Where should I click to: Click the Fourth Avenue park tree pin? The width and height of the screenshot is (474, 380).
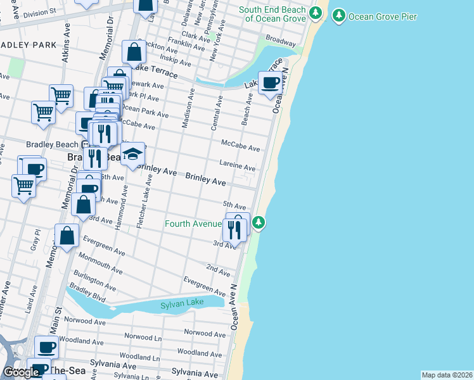(x=258, y=223)
